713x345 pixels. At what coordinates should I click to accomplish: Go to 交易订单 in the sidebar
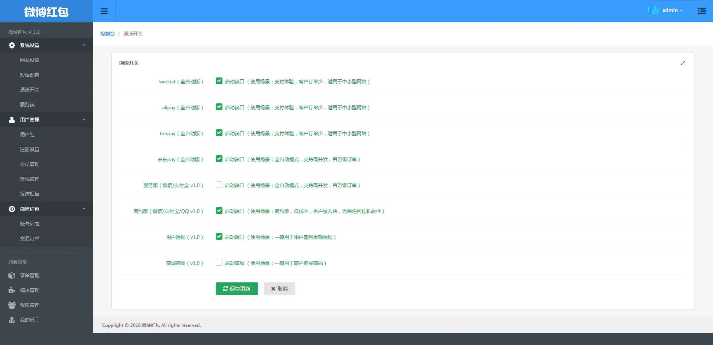[x=30, y=239]
